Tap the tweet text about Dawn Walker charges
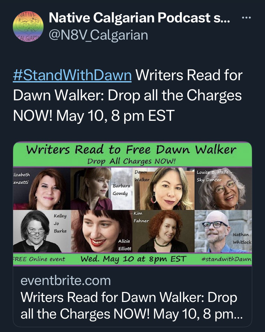The width and height of the screenshot is (265, 332). pyautogui.click(x=128, y=95)
